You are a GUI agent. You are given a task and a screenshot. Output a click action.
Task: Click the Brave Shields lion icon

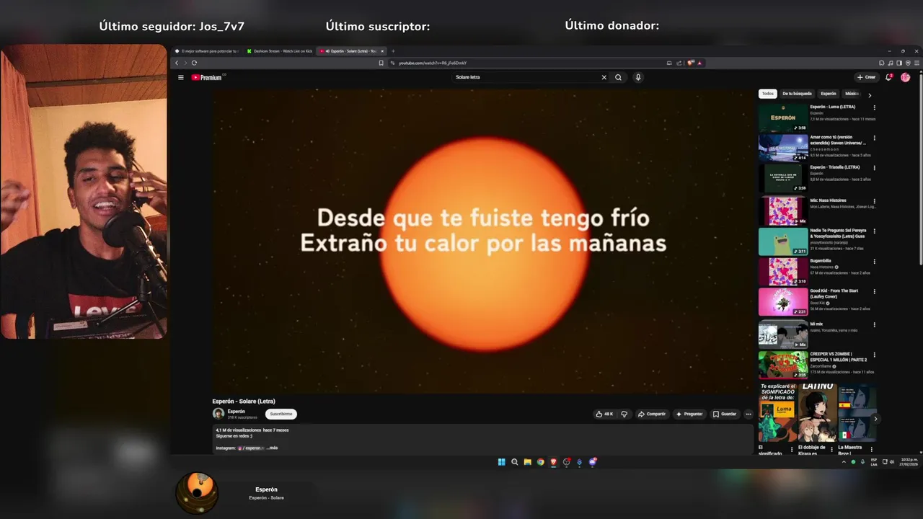(690, 63)
